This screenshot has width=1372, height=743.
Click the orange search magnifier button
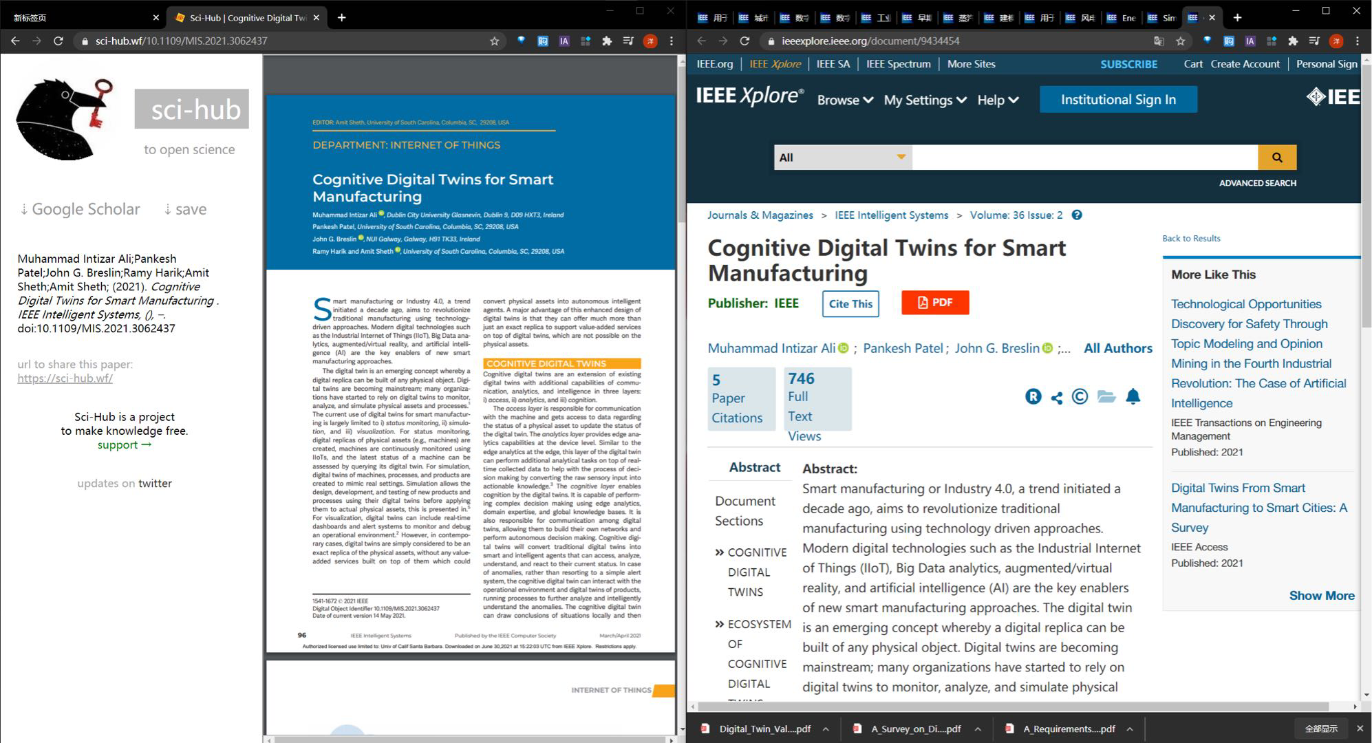[x=1276, y=158]
